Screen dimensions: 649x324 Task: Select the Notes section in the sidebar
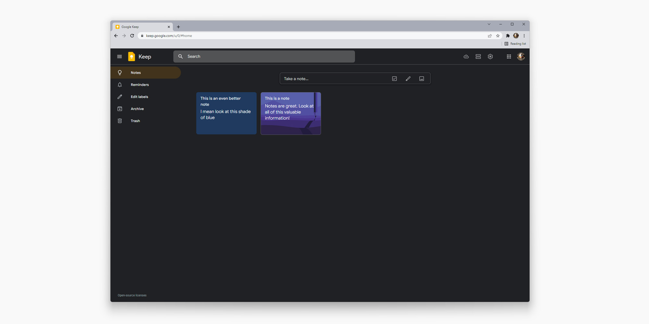136,73
